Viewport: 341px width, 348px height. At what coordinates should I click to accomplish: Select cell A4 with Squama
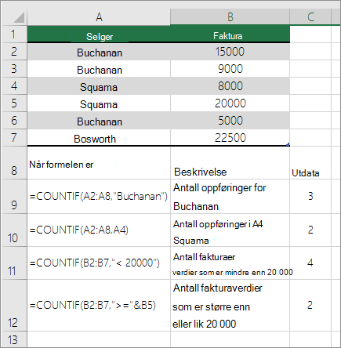(99, 86)
